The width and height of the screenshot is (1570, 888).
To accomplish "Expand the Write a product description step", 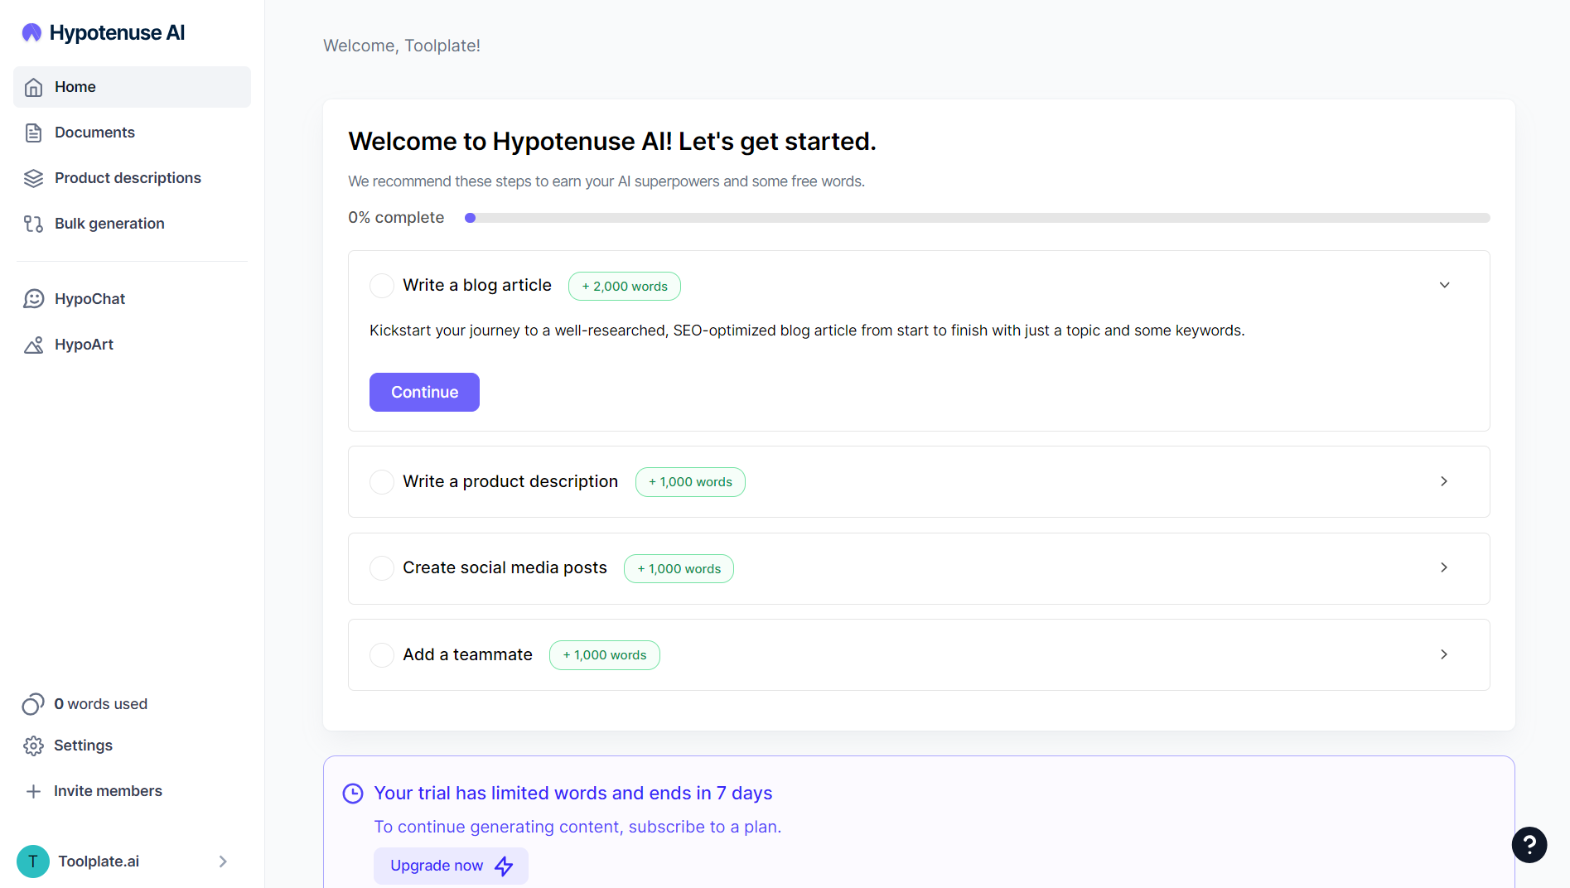I will 1444,481.
